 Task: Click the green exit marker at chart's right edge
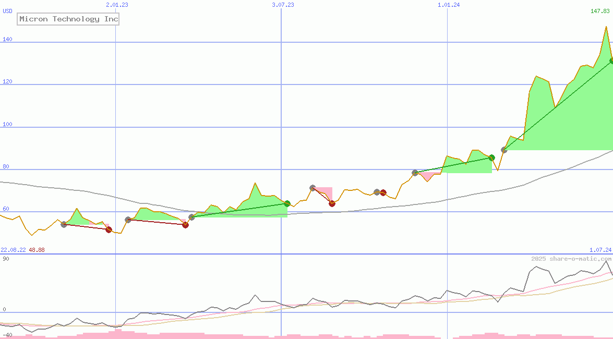click(611, 60)
